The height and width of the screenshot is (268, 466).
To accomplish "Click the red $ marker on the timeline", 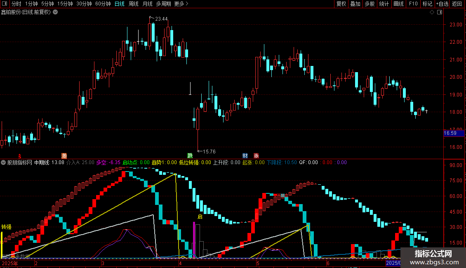I will click(20, 156).
